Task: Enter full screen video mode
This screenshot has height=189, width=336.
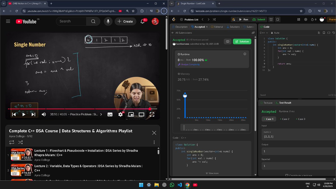Action: tap(152, 114)
